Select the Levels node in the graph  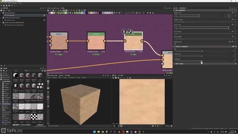(96, 41)
